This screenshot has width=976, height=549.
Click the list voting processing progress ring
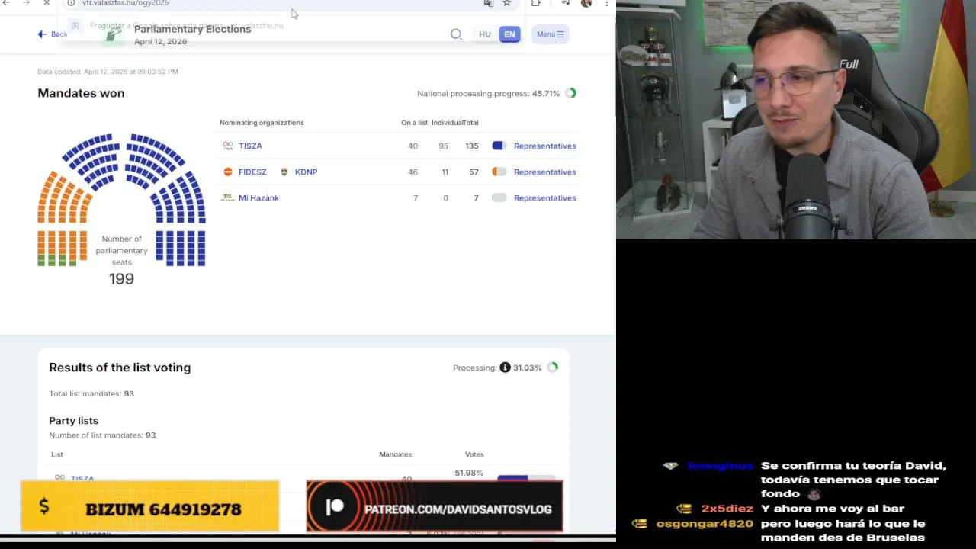(553, 368)
